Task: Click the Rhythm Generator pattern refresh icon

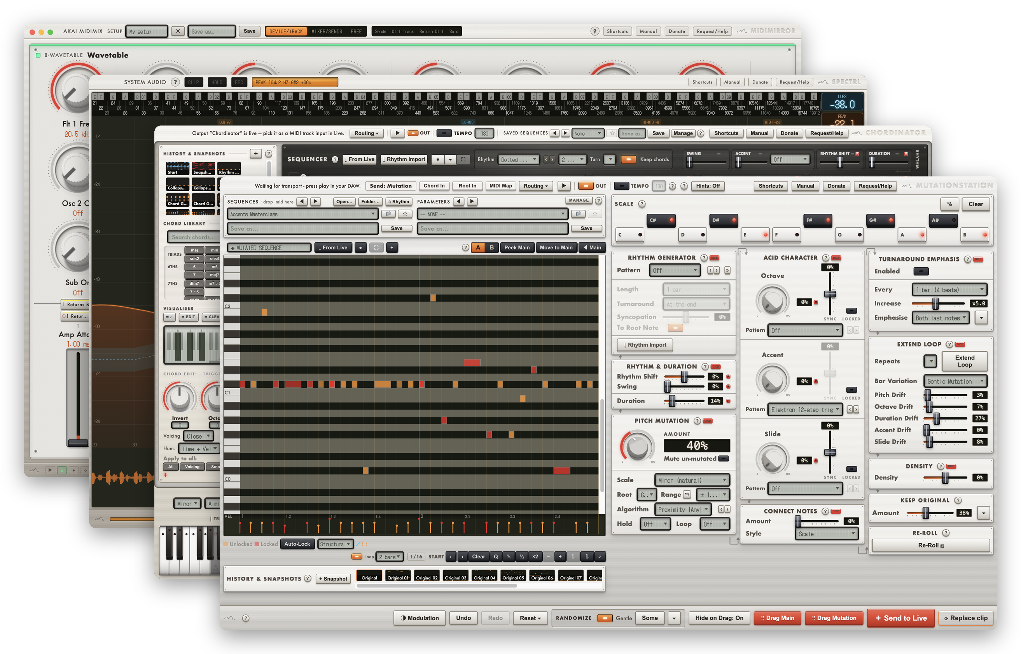Action: [727, 270]
